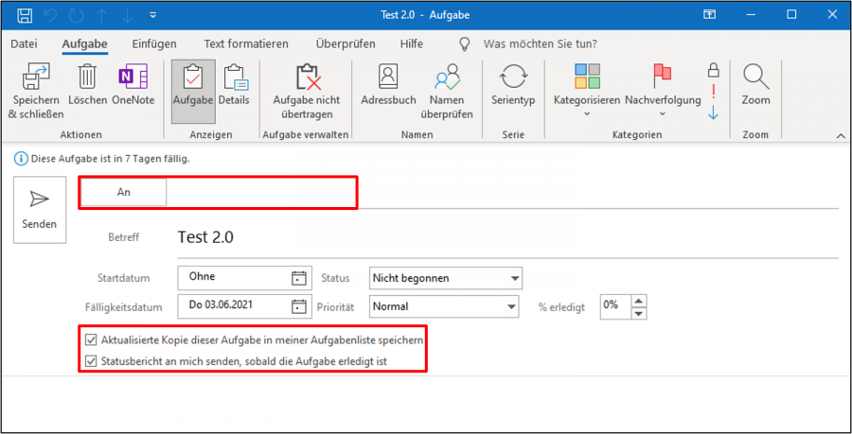The height and width of the screenshot is (434, 852).
Task: Open the Nachverfolgung flag dropdown
Action: pos(663,91)
